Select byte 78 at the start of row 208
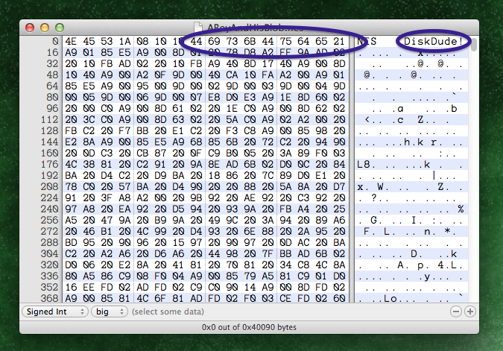The width and height of the screenshot is (503, 351). (71, 187)
